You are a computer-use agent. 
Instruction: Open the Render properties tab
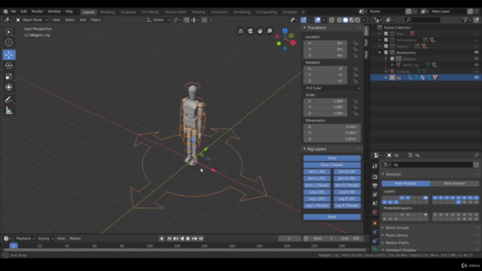click(375, 177)
